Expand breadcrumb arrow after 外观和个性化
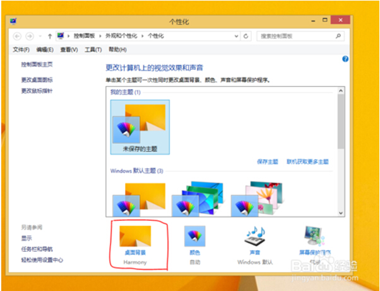The height and width of the screenshot is (291, 380). tap(143, 36)
